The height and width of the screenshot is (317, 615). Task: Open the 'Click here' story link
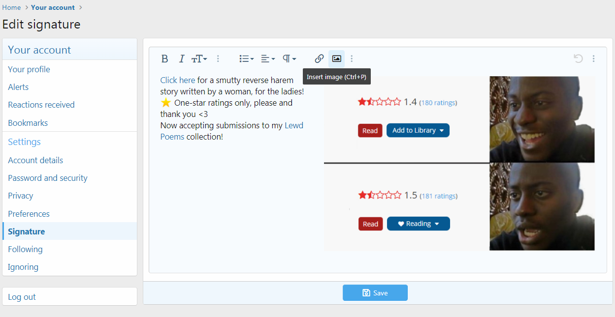[x=177, y=80]
